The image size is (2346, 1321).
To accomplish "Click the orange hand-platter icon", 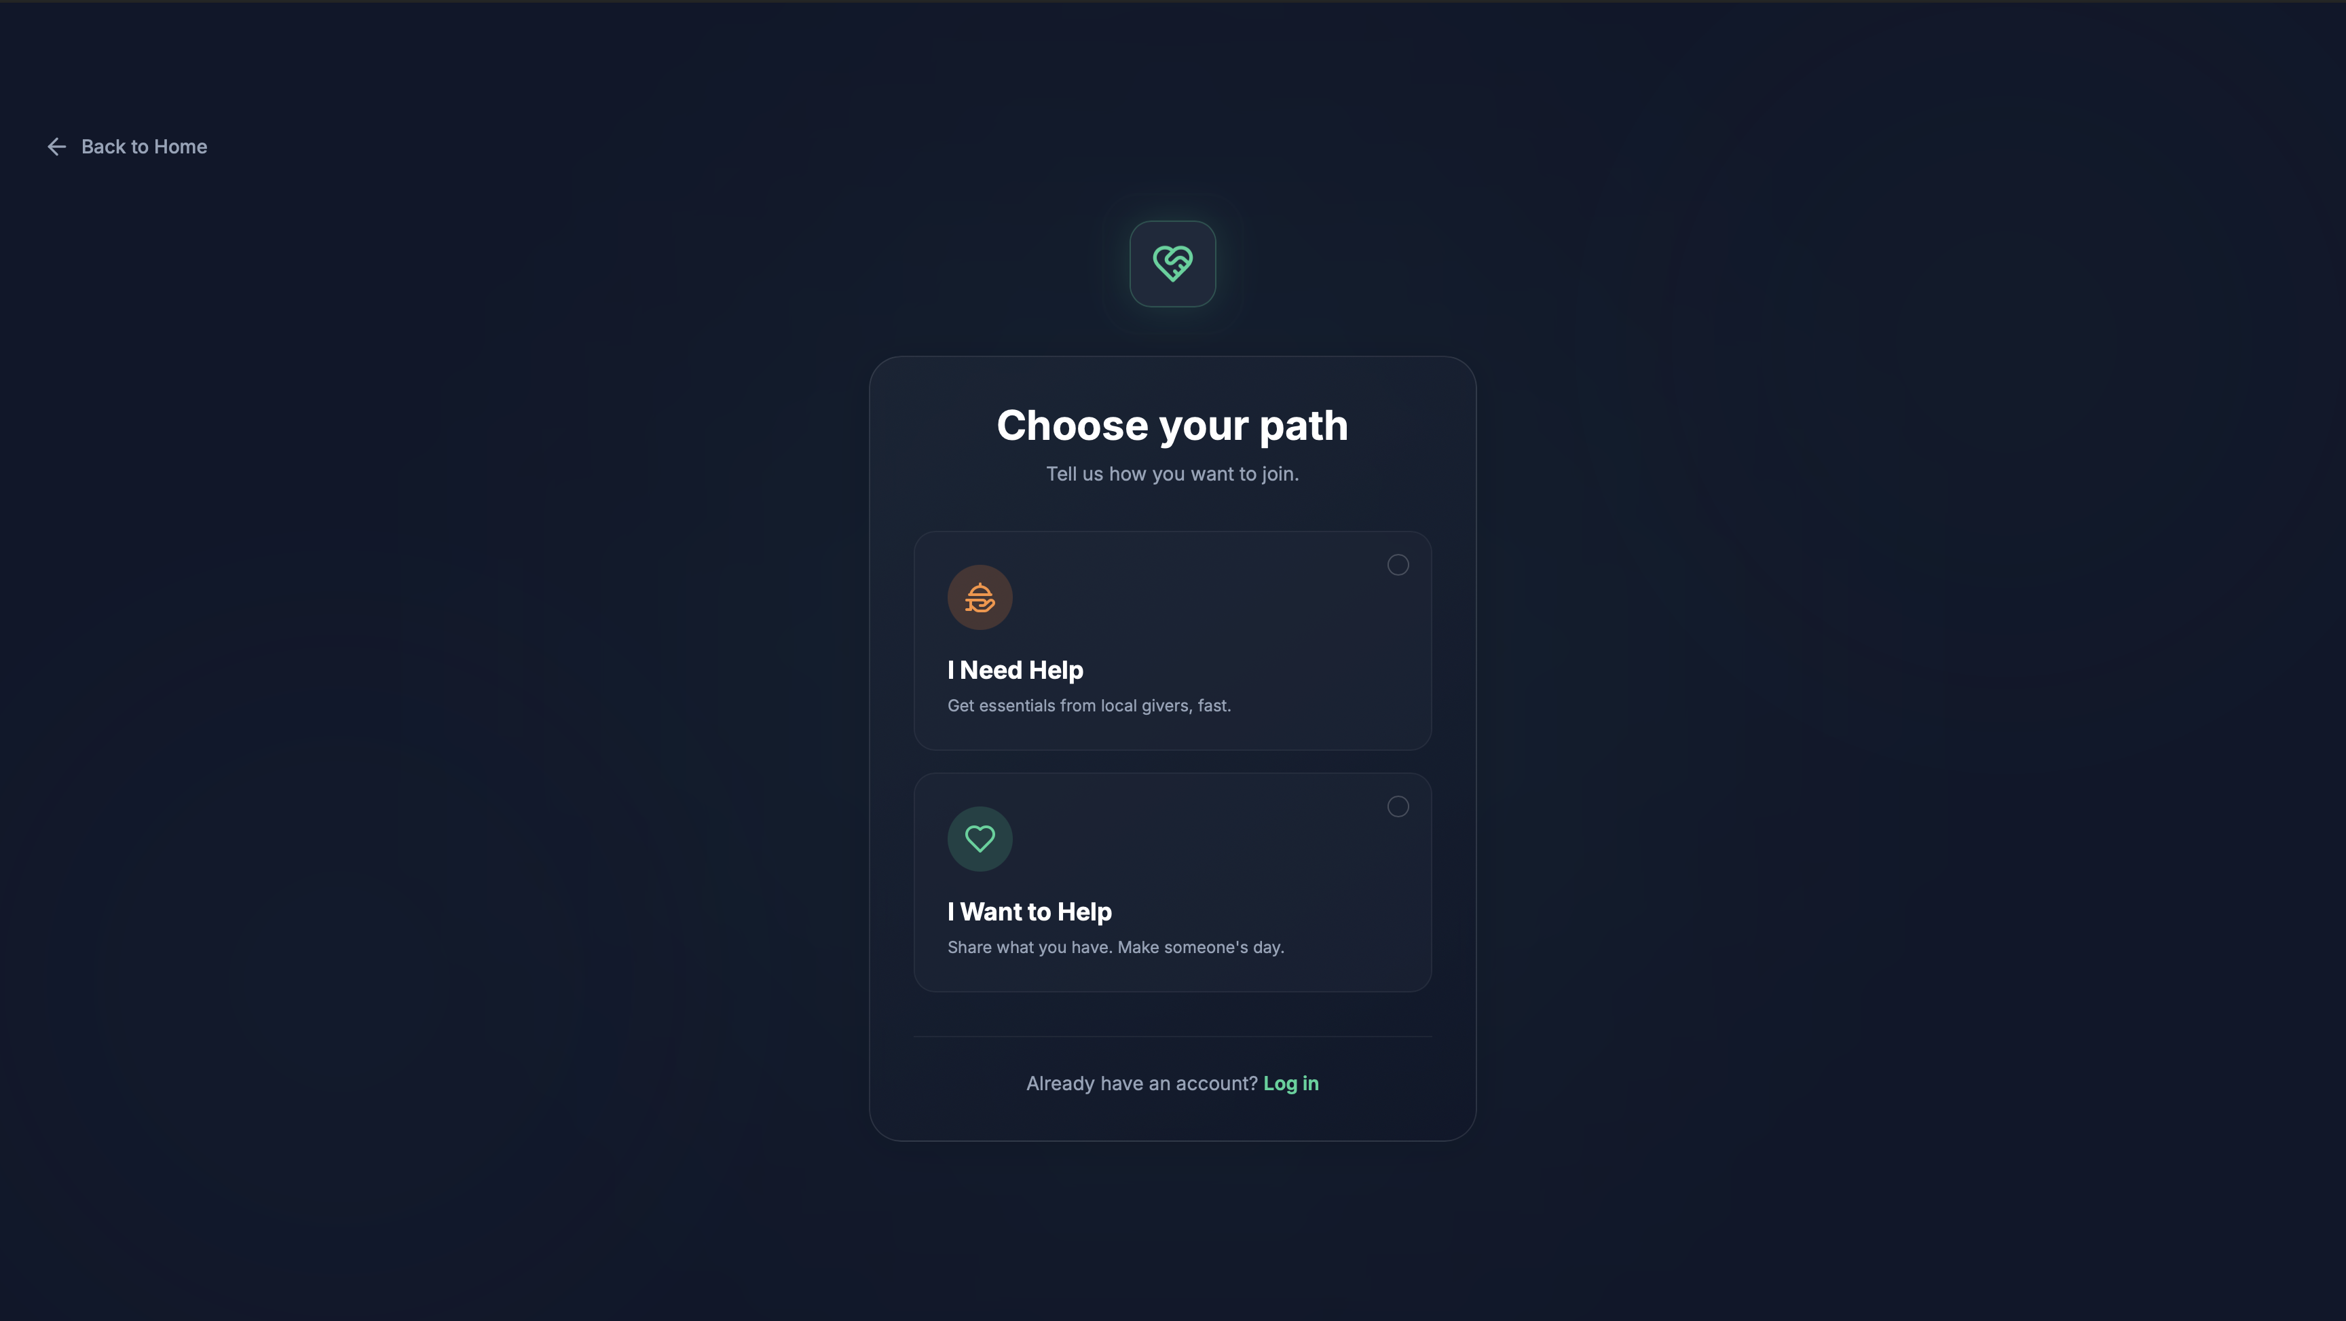I will pyautogui.click(x=980, y=597).
